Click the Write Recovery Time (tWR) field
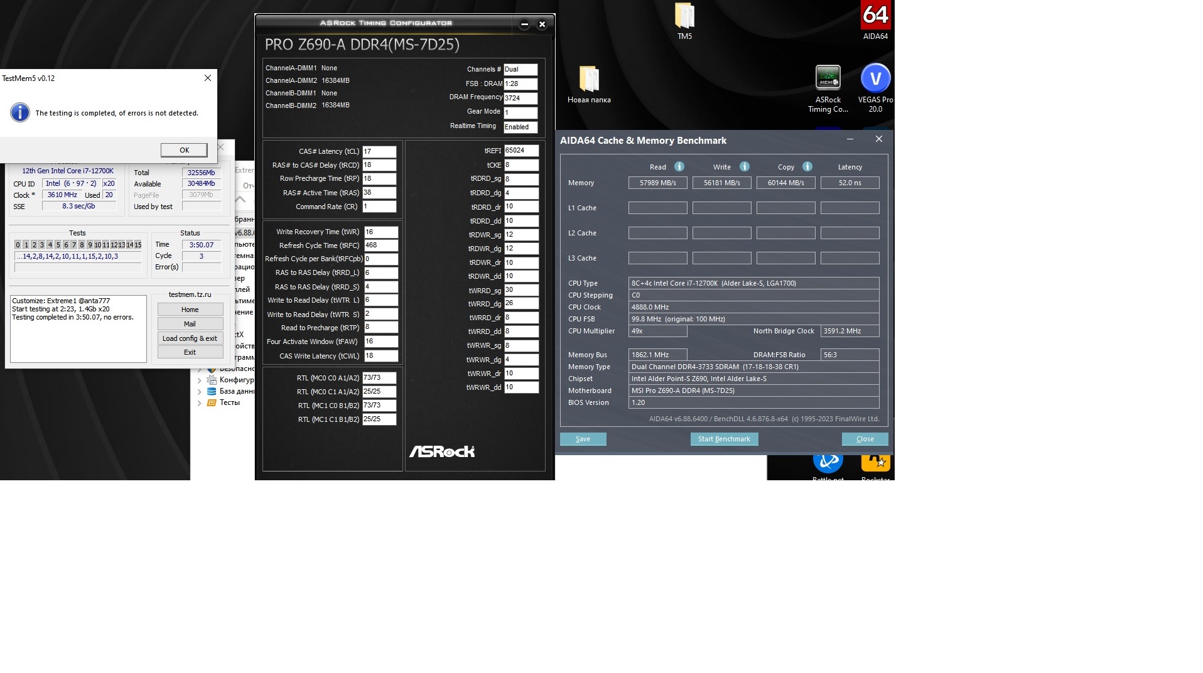The height and width of the screenshot is (673, 1203). coord(381,232)
